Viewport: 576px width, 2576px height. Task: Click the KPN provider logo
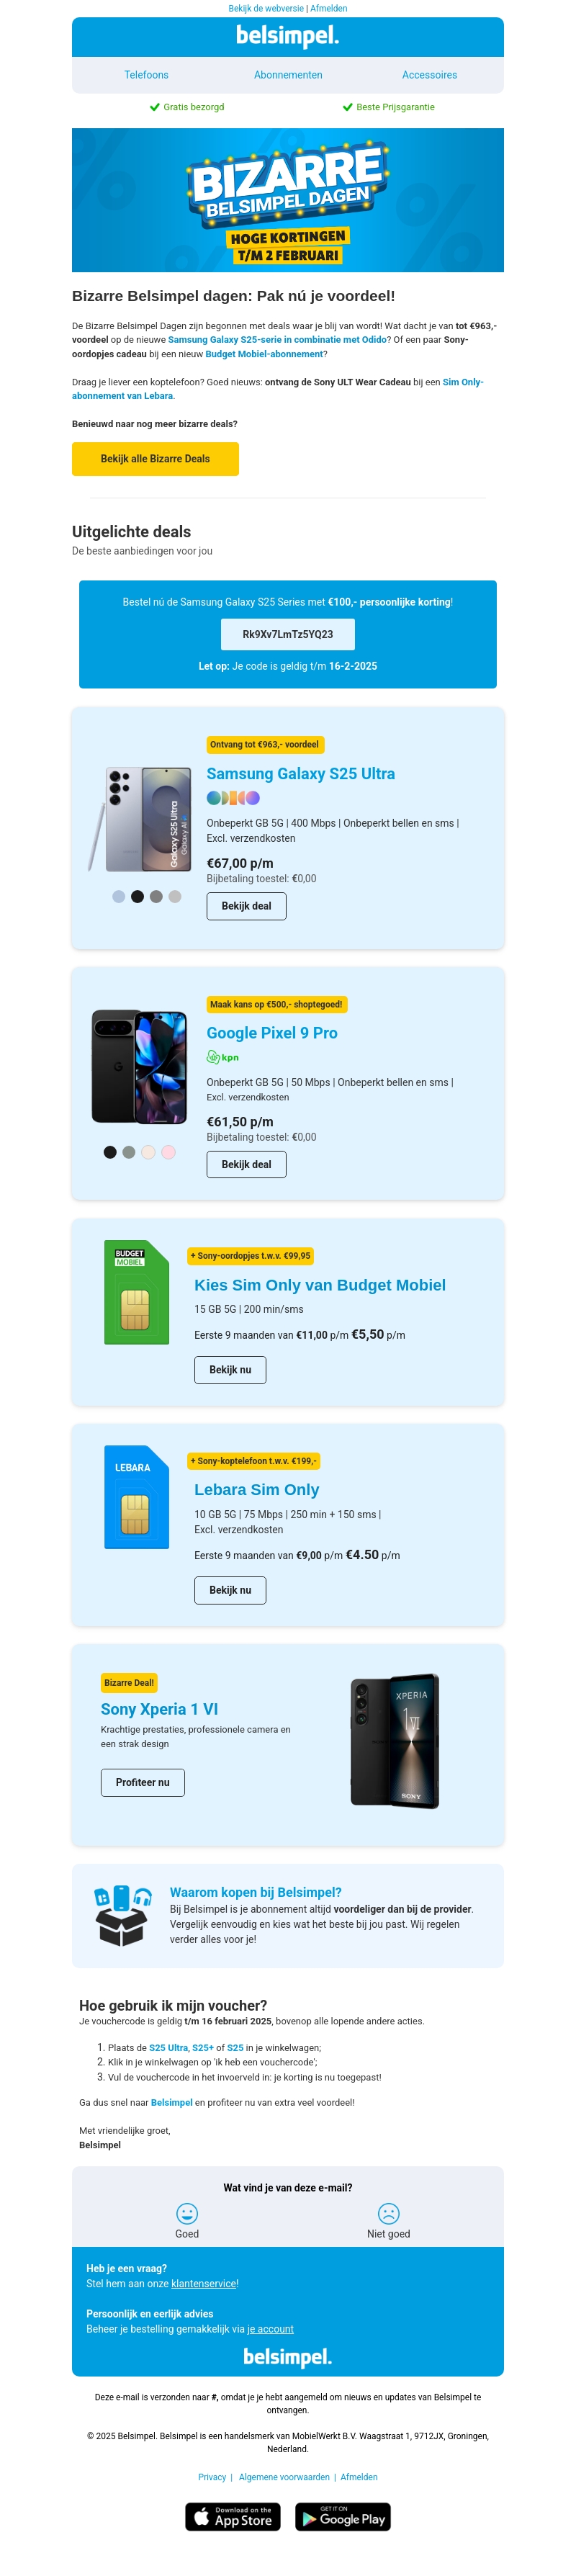tap(223, 1057)
